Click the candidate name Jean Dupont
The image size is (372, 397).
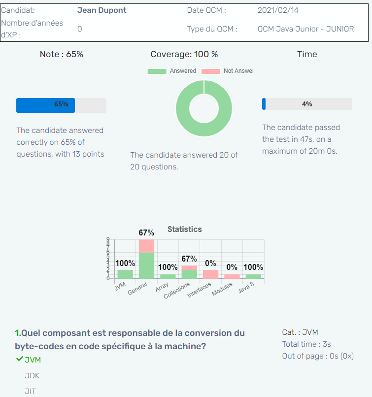coord(102,10)
